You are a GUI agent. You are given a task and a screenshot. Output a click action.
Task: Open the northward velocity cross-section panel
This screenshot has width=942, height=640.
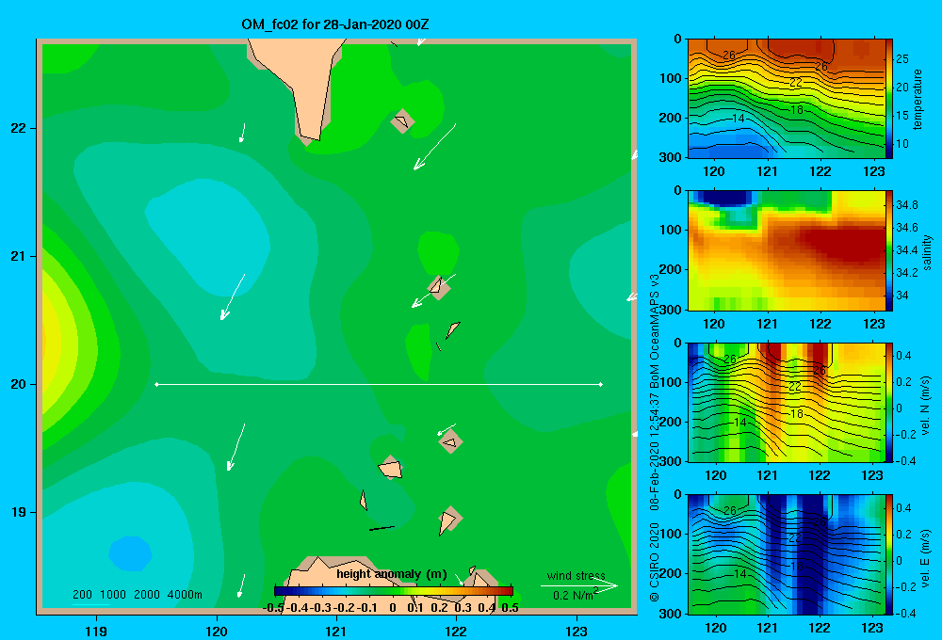[786, 402]
